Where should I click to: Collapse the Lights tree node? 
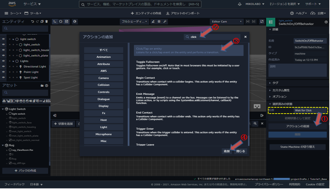coord(13,61)
